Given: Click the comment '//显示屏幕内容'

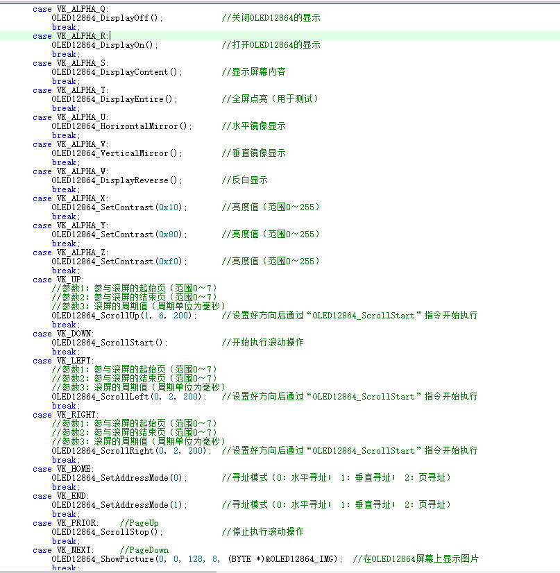Looking at the screenshot, I should pos(254,72).
